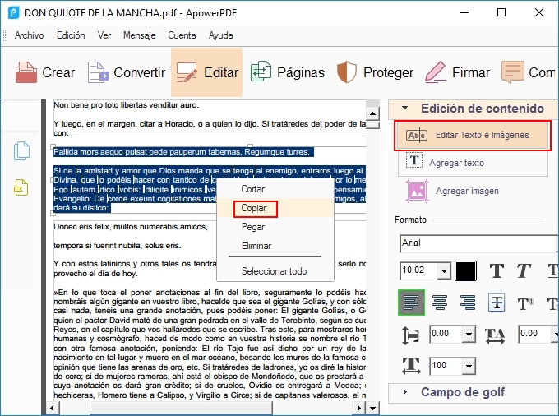Click the Agregar texto tool
Screen dimensions: 559x416
473,163
